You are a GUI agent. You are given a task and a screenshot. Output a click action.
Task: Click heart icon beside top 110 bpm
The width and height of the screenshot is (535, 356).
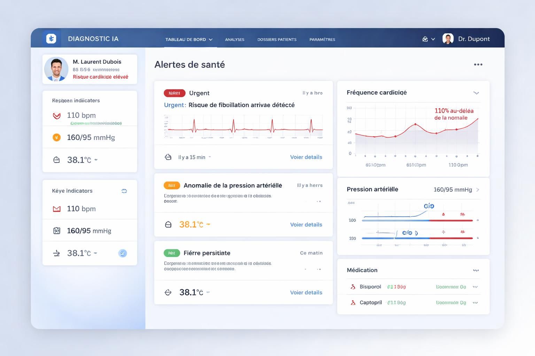tap(56, 115)
